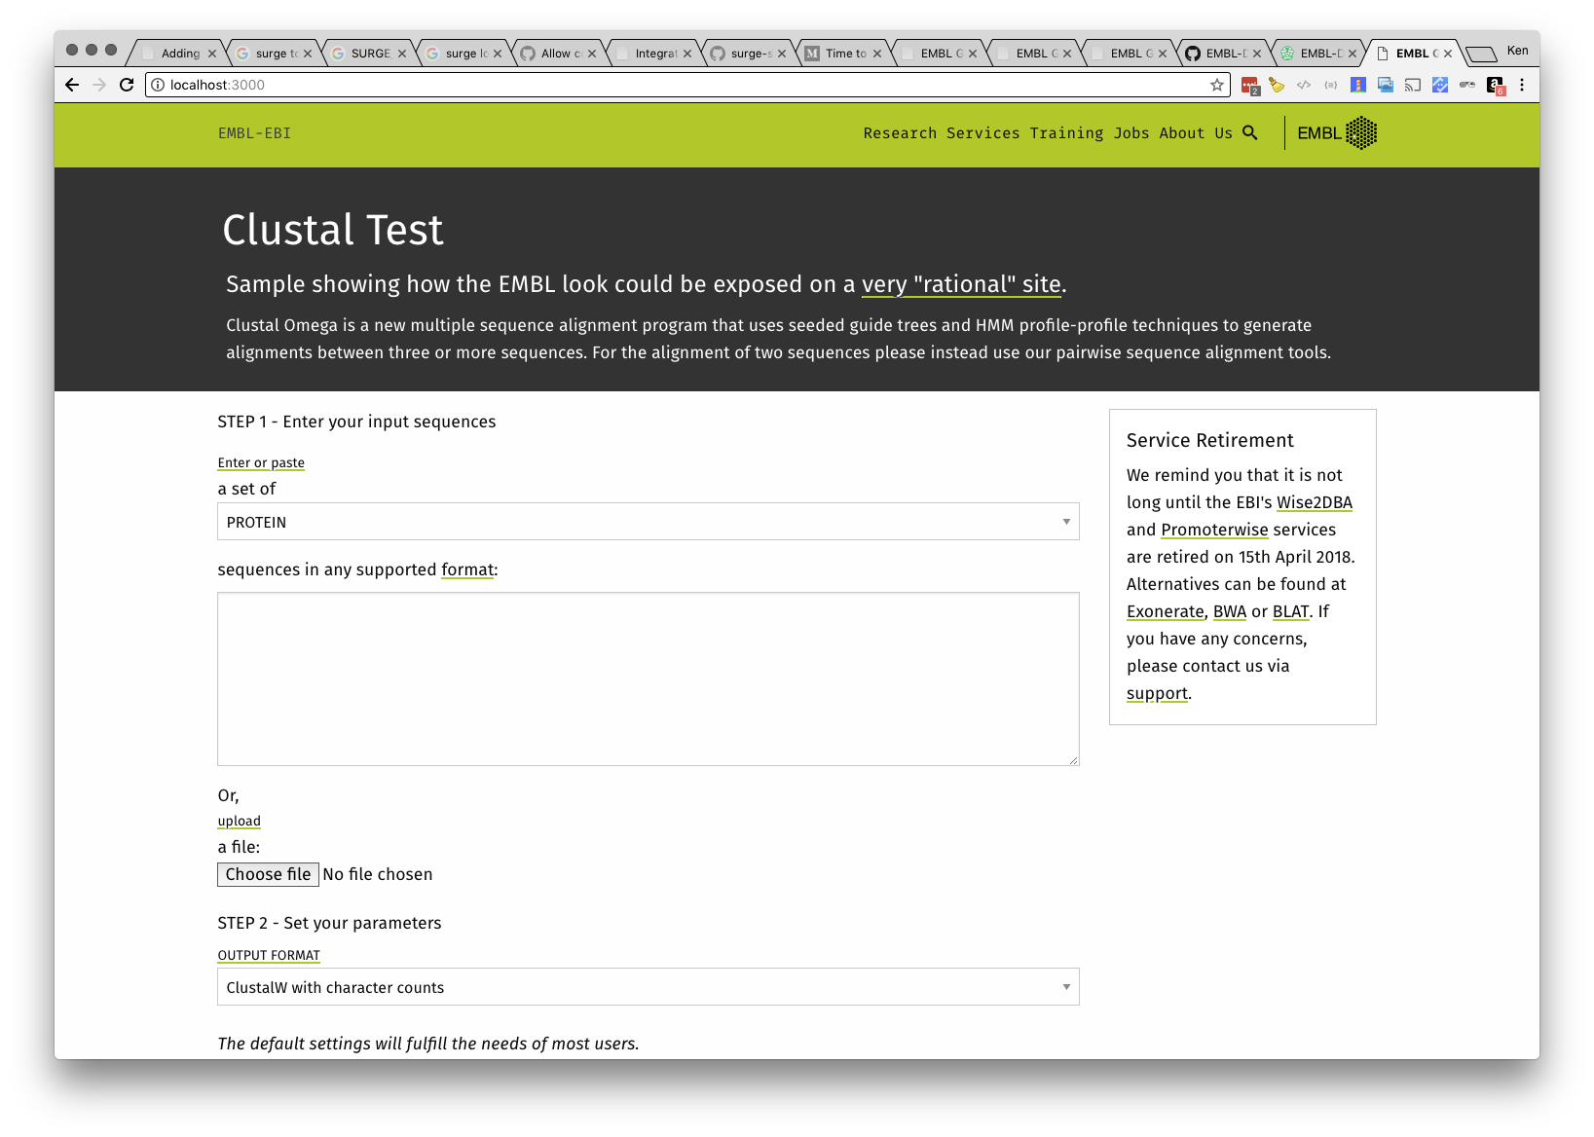Open the Services nav item
Viewport: 1594px width, 1137px height.
pos(982,133)
